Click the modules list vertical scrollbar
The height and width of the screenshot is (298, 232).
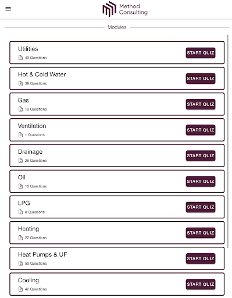coord(228,139)
